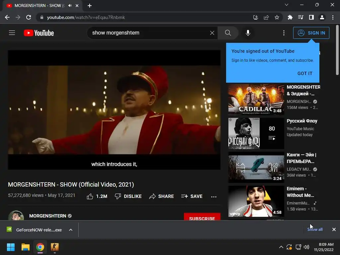
Task: Open the CADILLAC video thumbnail
Action: coord(256,100)
